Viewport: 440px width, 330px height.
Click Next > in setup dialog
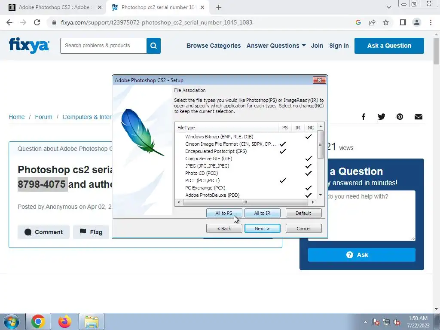262,229
